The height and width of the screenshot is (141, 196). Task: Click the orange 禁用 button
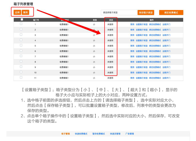coord(25,12)
